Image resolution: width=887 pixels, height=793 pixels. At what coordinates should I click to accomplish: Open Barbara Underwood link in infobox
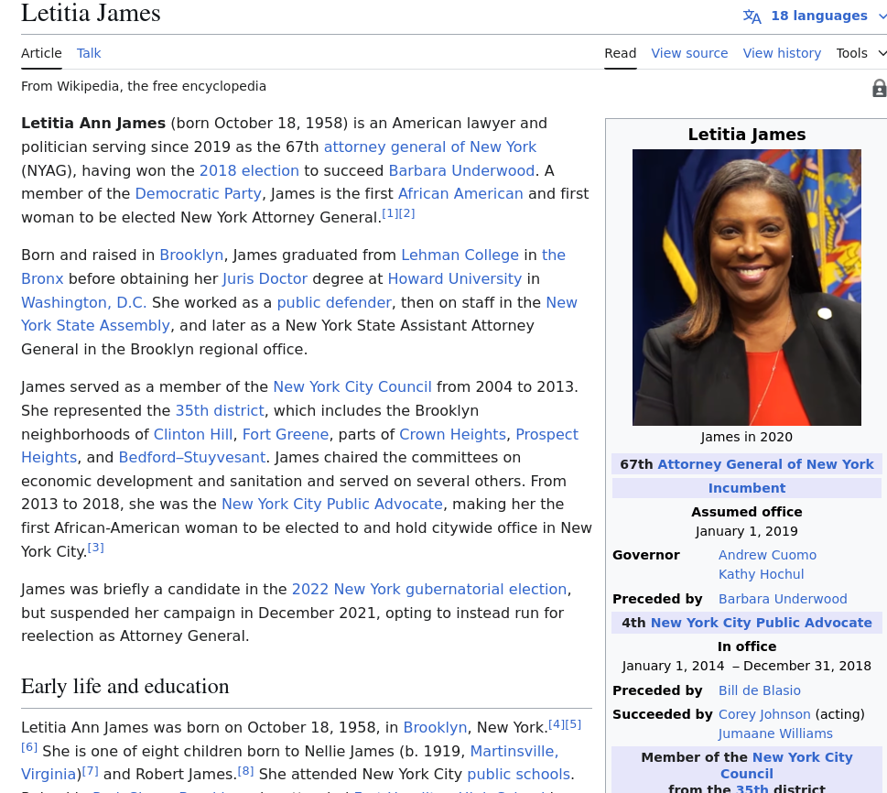pyautogui.click(x=783, y=600)
